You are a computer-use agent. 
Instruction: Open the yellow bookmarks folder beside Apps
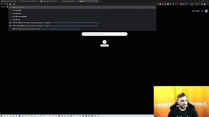[7, 7]
